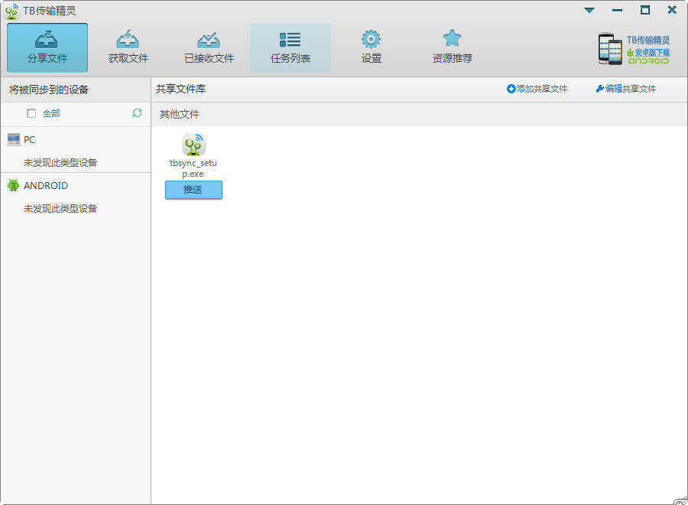Open the 已接收文件 received files tab

click(209, 48)
